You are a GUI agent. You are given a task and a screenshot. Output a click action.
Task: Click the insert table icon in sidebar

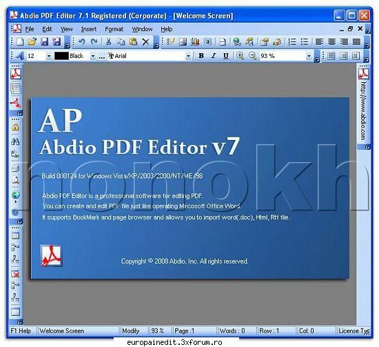(x=15, y=235)
